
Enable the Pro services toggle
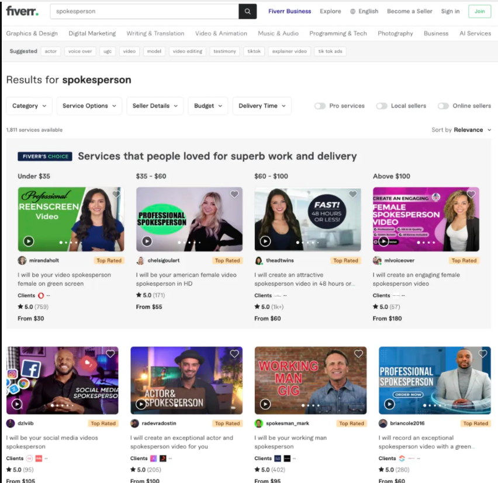[320, 106]
